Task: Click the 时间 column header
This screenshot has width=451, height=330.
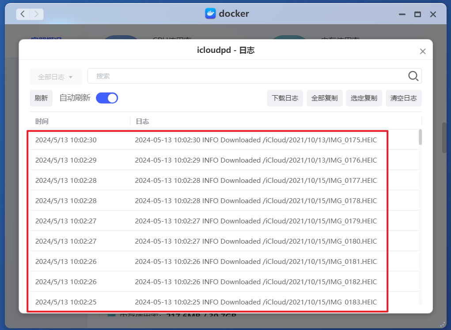Action: click(x=42, y=121)
